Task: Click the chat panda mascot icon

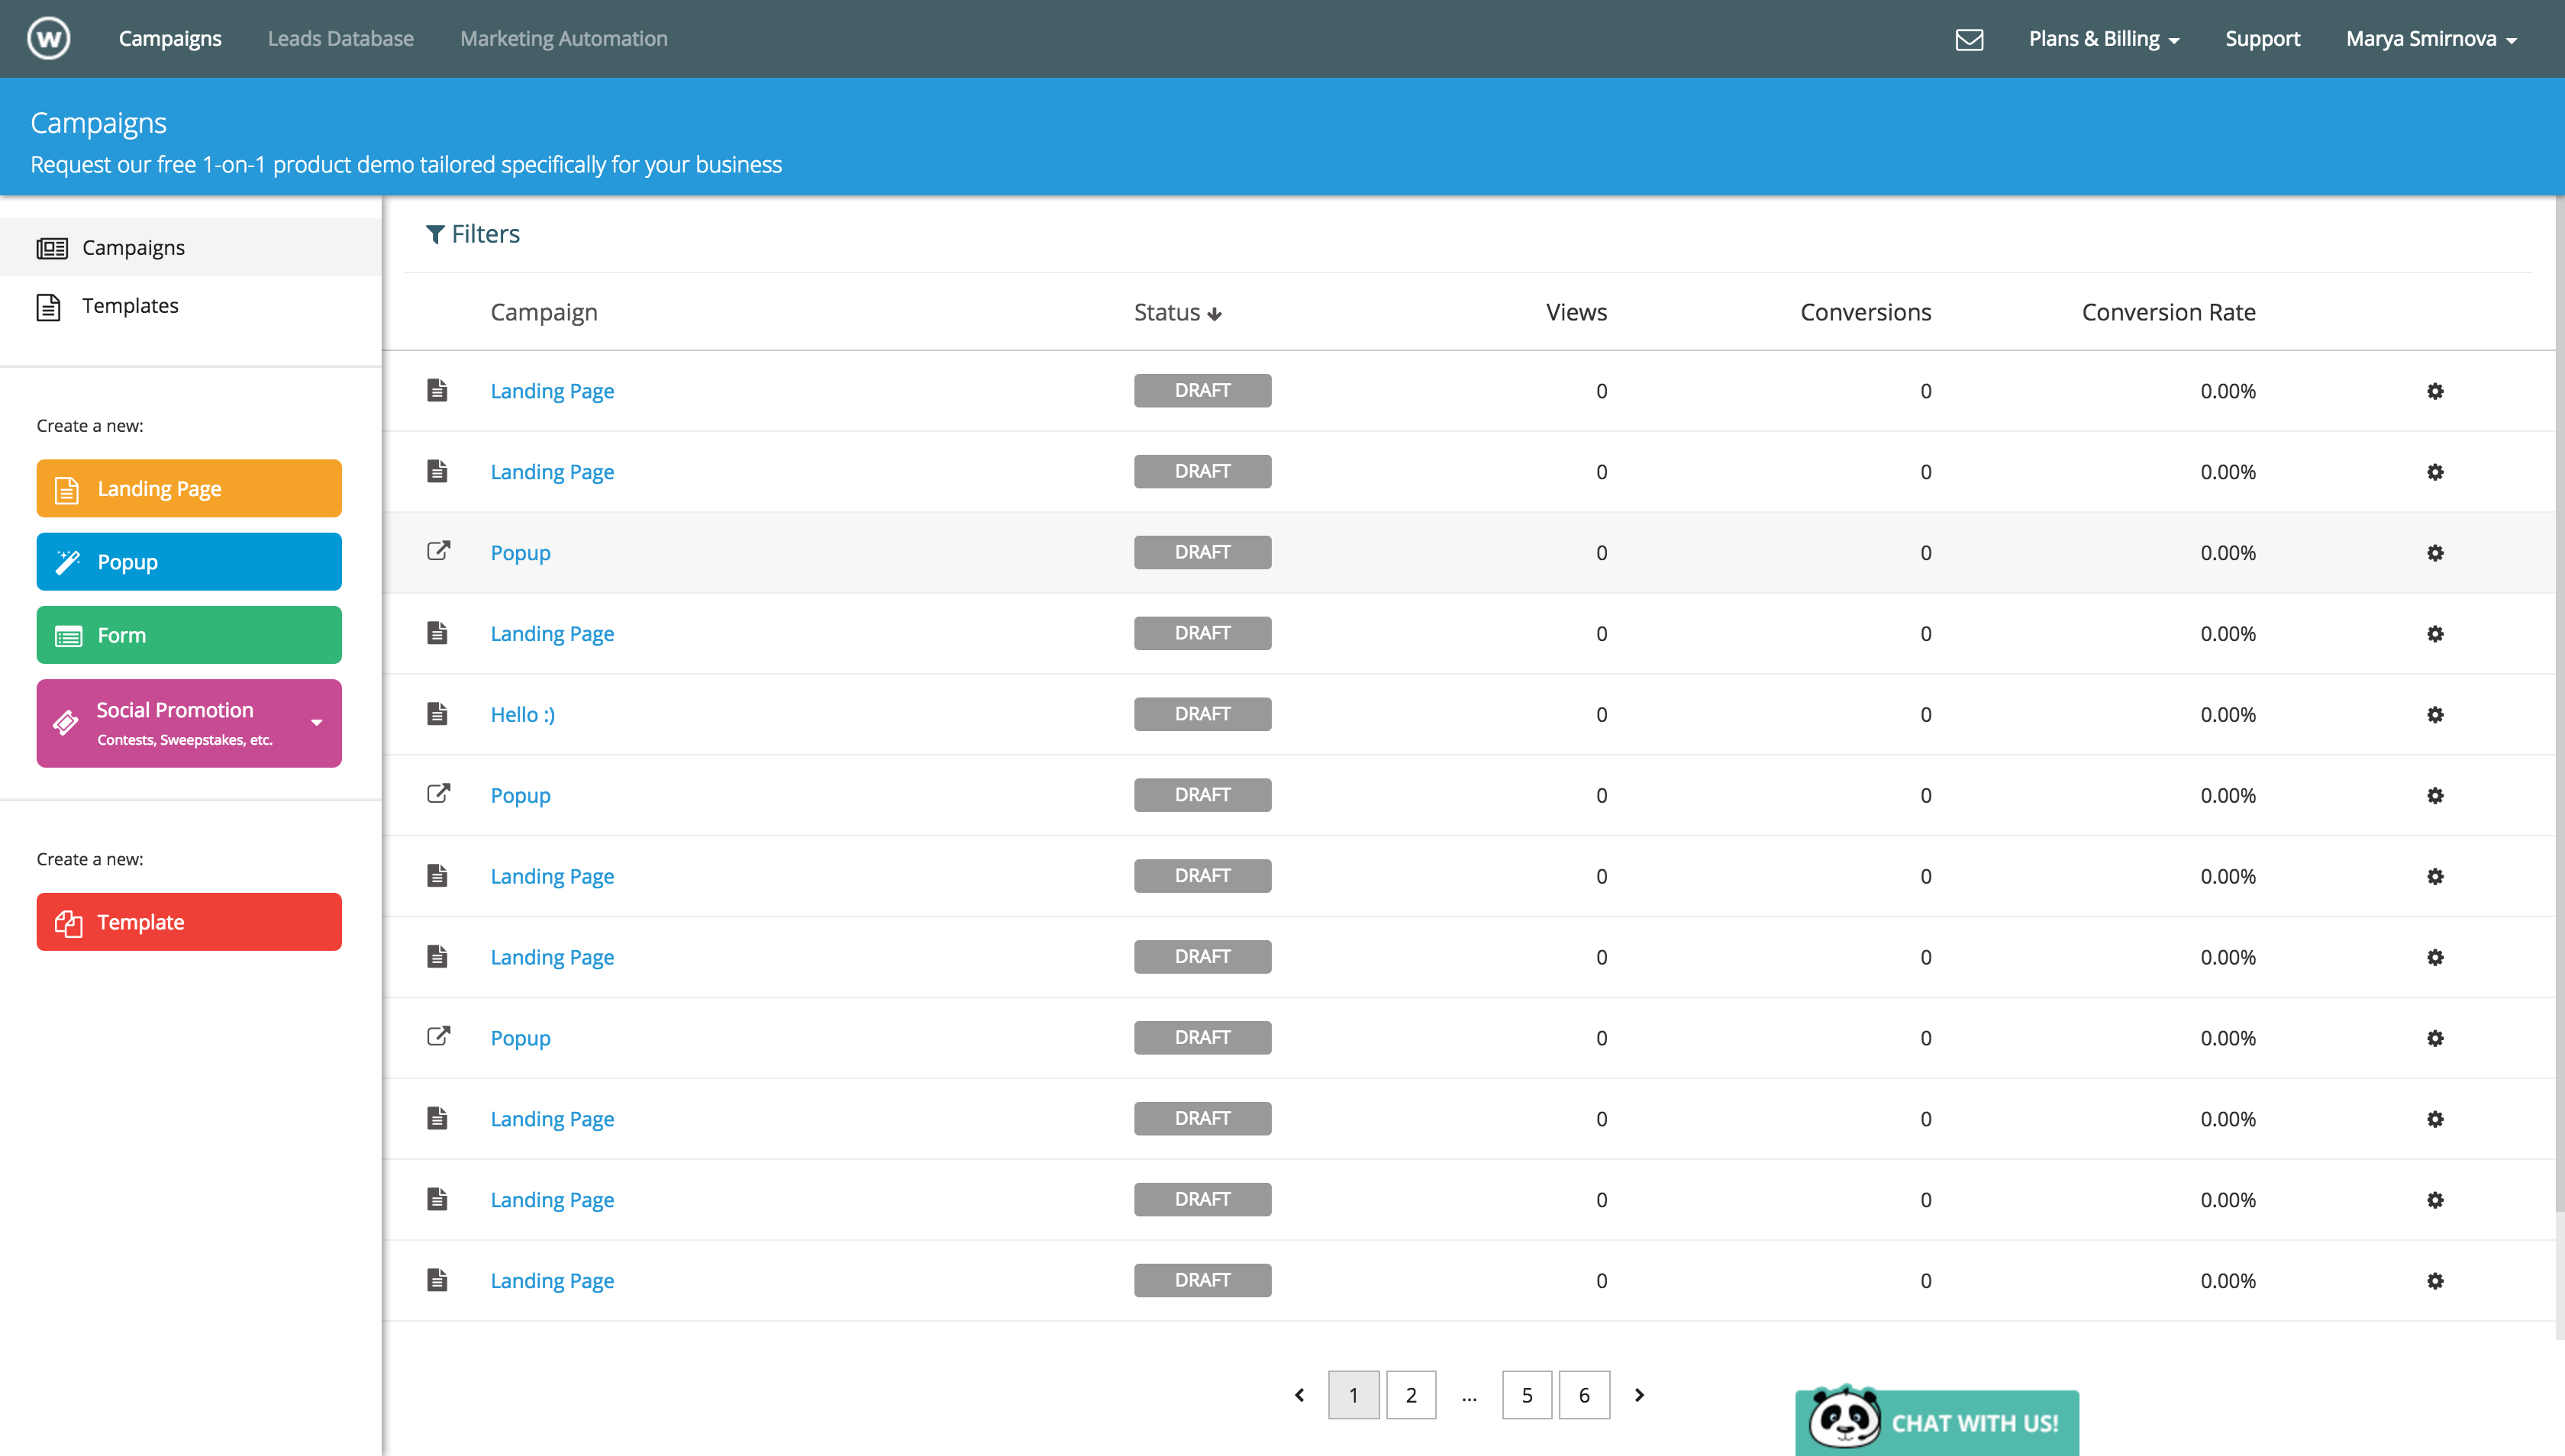Action: pos(1844,1417)
